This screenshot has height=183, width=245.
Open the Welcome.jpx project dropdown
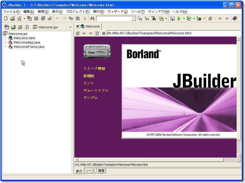[x=70, y=27]
